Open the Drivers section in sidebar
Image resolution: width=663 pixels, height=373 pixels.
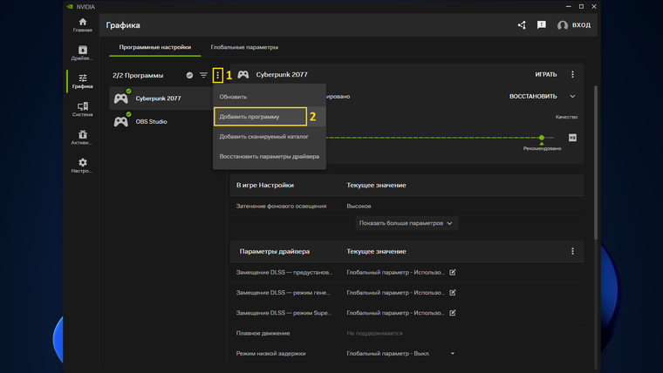[83, 53]
